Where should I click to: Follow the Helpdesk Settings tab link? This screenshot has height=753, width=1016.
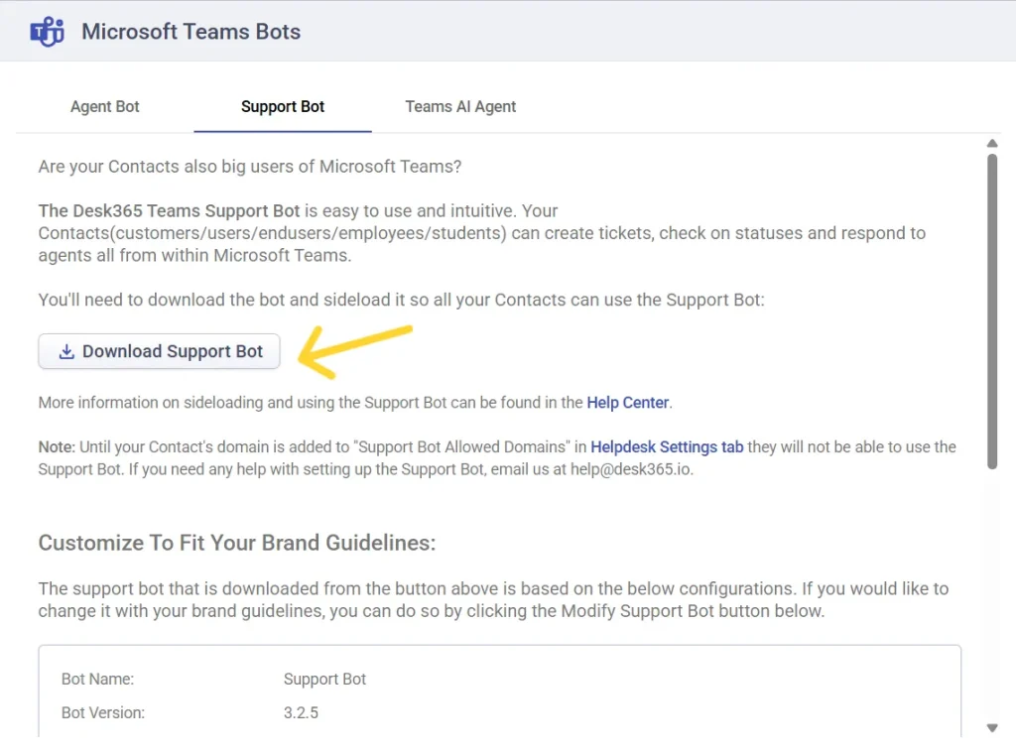(667, 447)
